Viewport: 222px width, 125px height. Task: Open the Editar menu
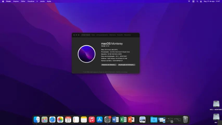(x=23, y=1)
